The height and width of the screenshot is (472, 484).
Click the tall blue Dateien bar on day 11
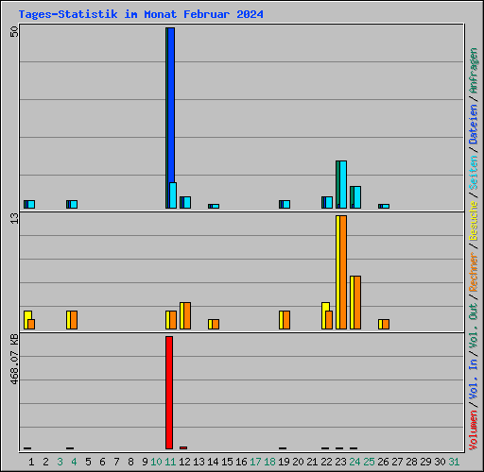(171, 105)
